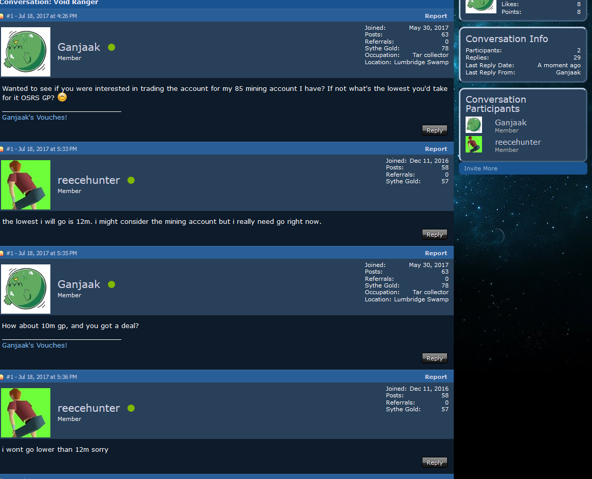592x479 pixels.
Task: Reply to the 85 mining account offer message
Action: coord(435,130)
